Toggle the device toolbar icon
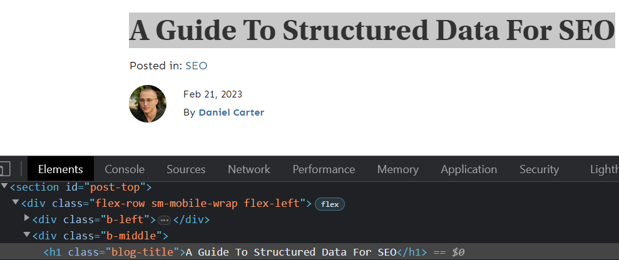The width and height of the screenshot is (619, 260). (x=5, y=169)
